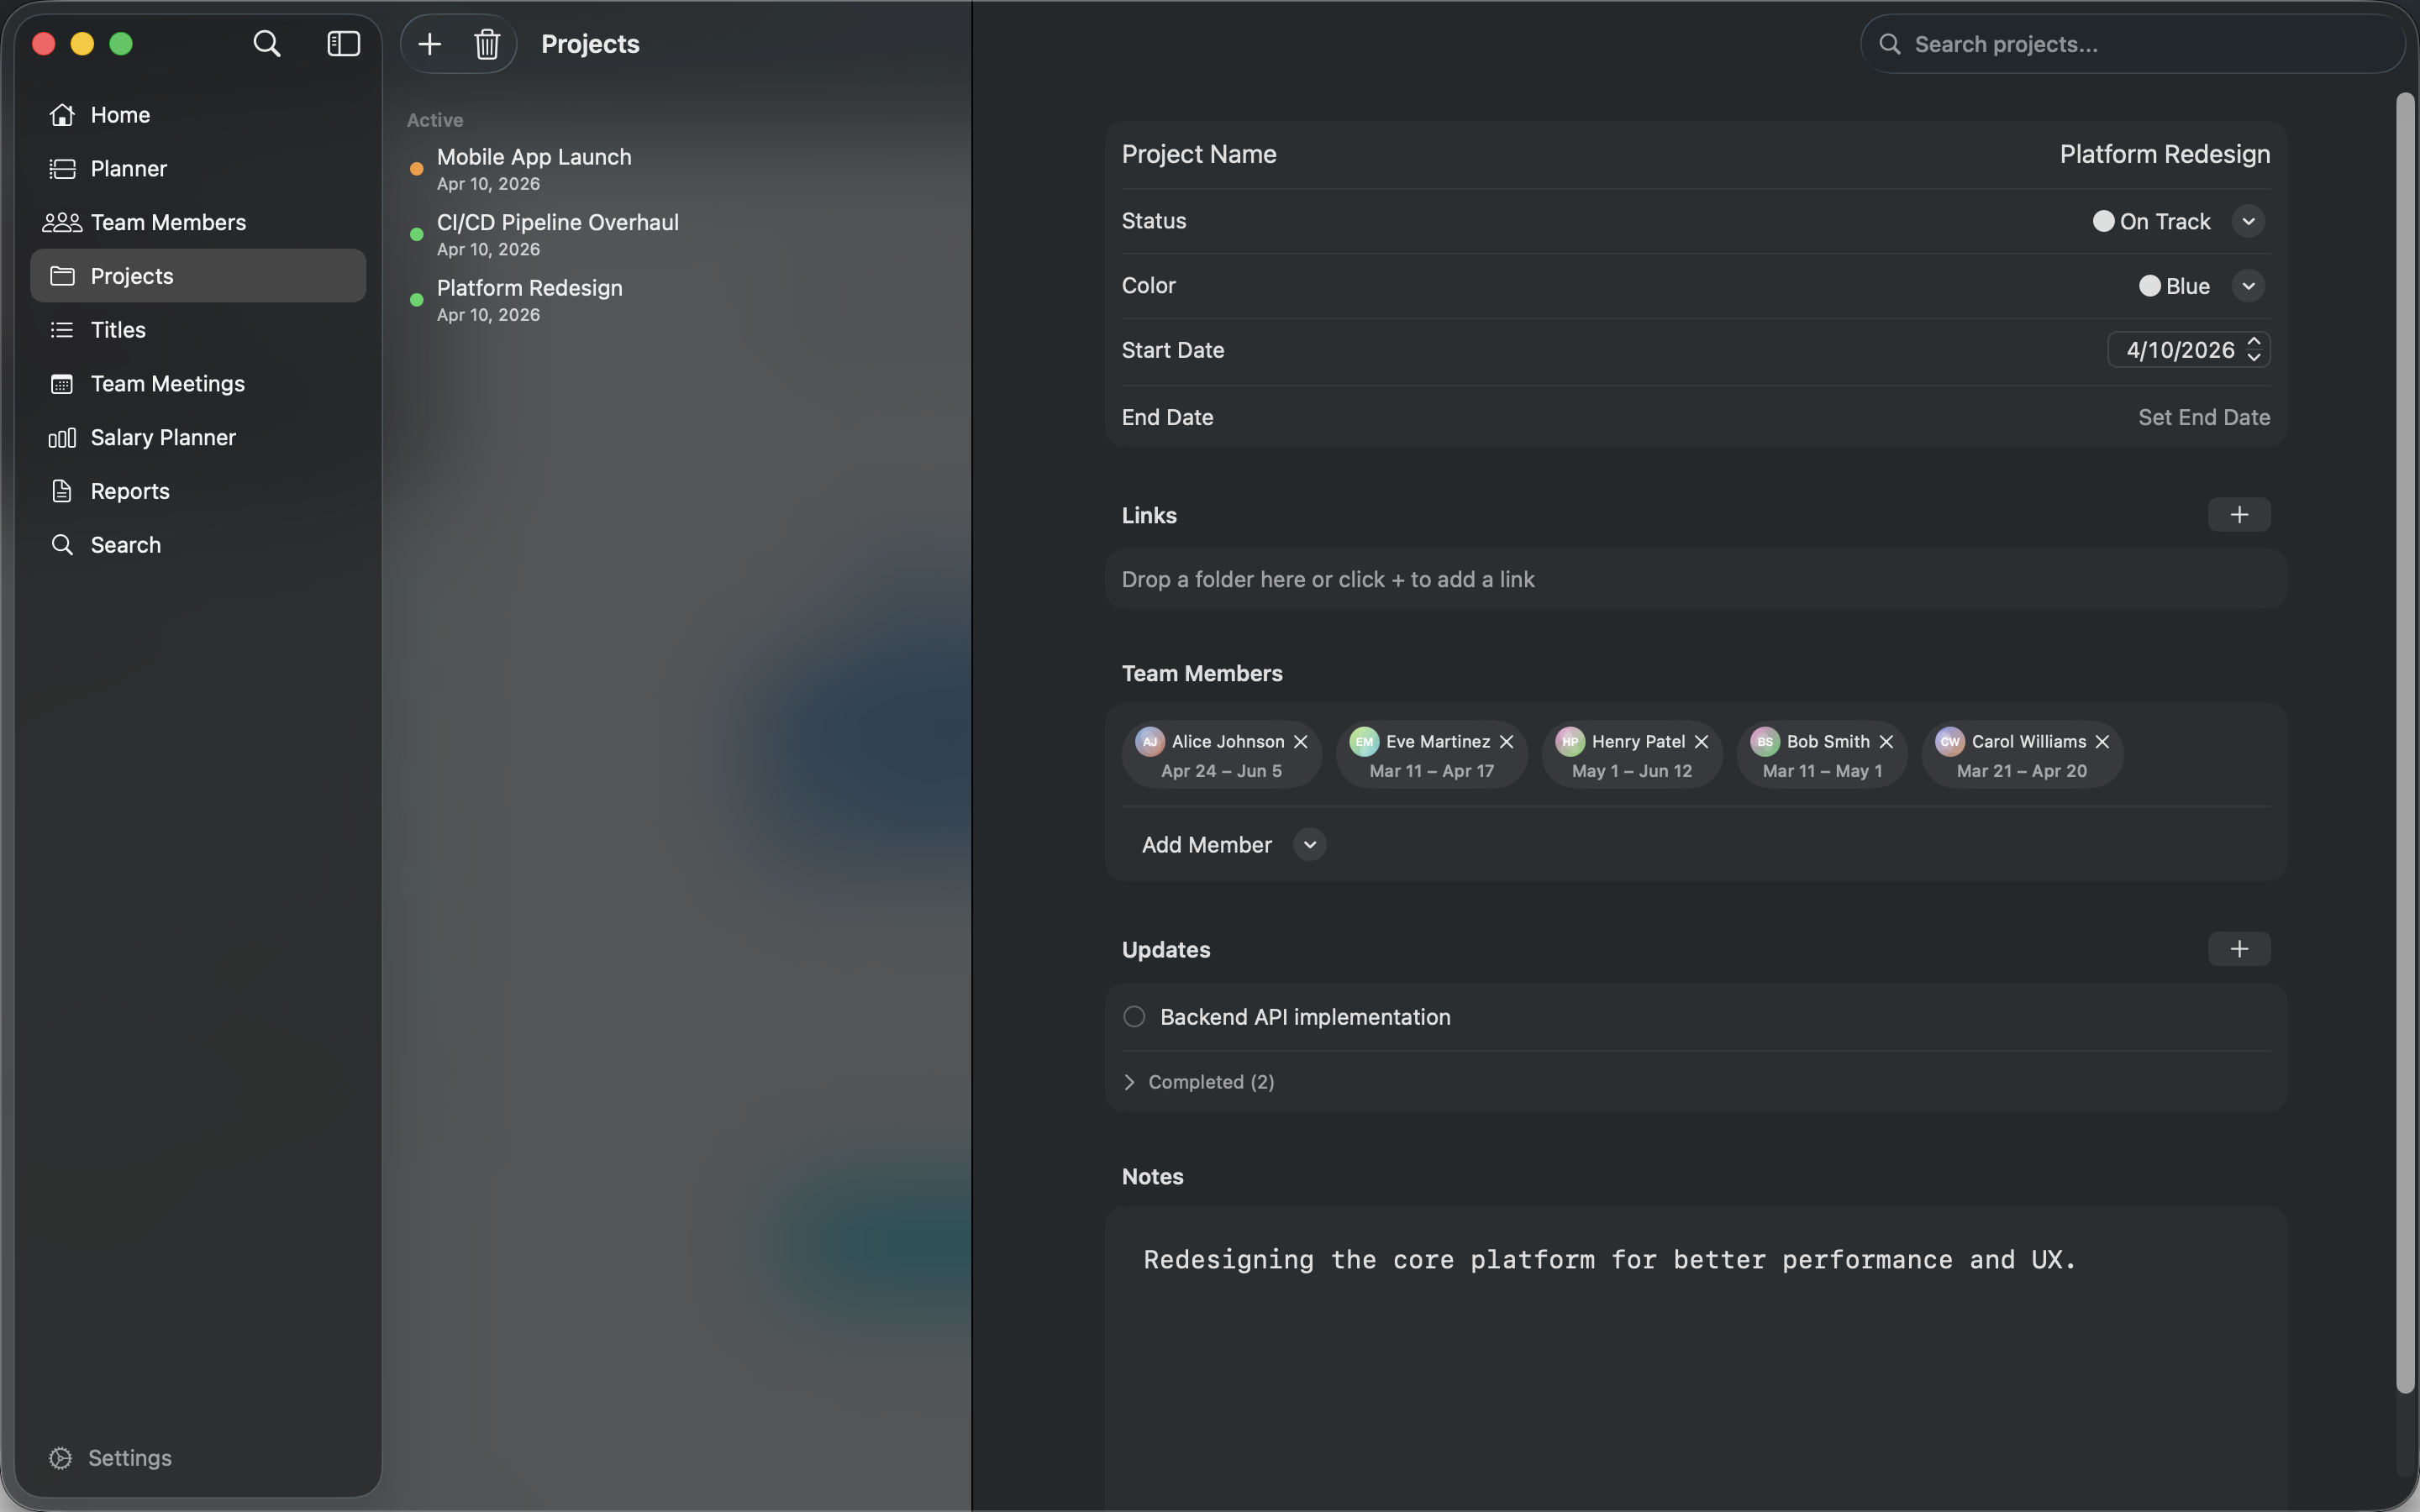Click Eve Martinez dates Mar 11 – Apr 17

tap(1431, 772)
